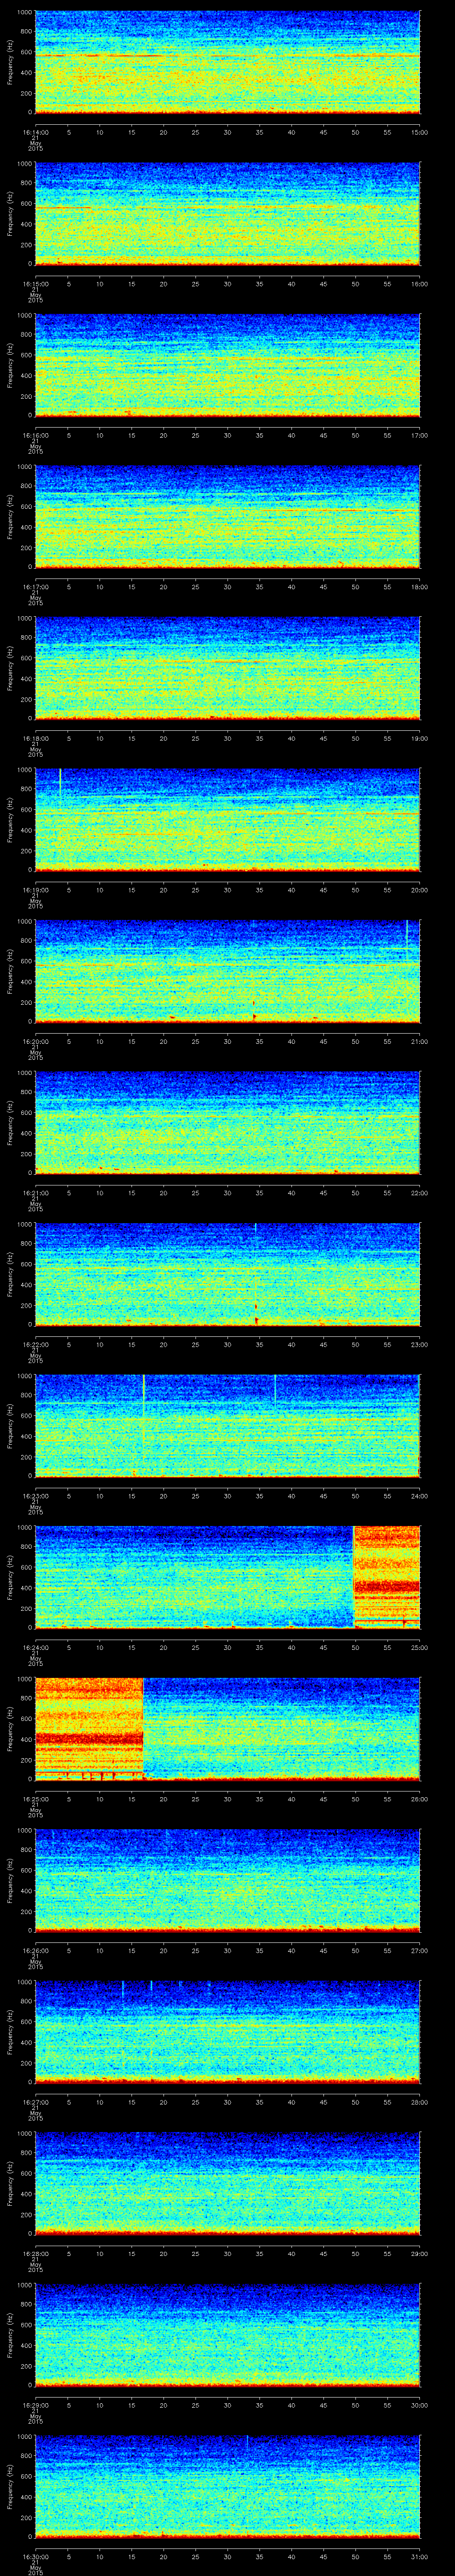
Task: Click the 25:00 end time label
Action: [419, 1647]
